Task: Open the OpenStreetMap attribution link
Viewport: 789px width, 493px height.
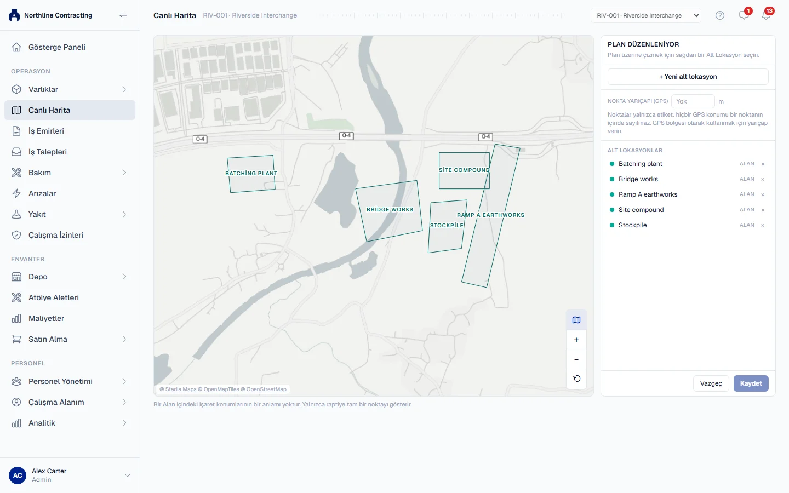Action: pyautogui.click(x=266, y=389)
